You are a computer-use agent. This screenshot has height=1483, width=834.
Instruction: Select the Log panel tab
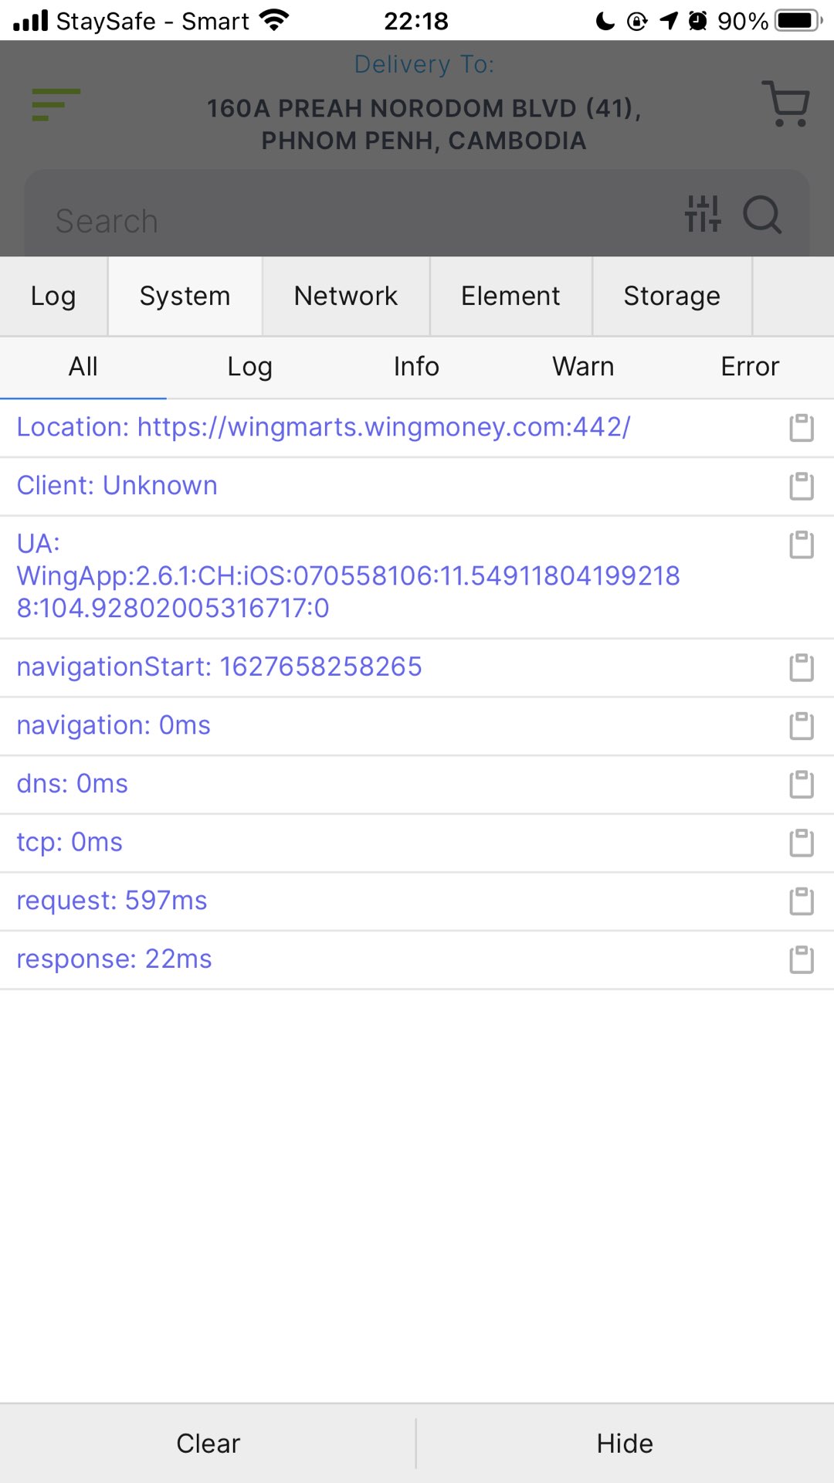tap(53, 297)
